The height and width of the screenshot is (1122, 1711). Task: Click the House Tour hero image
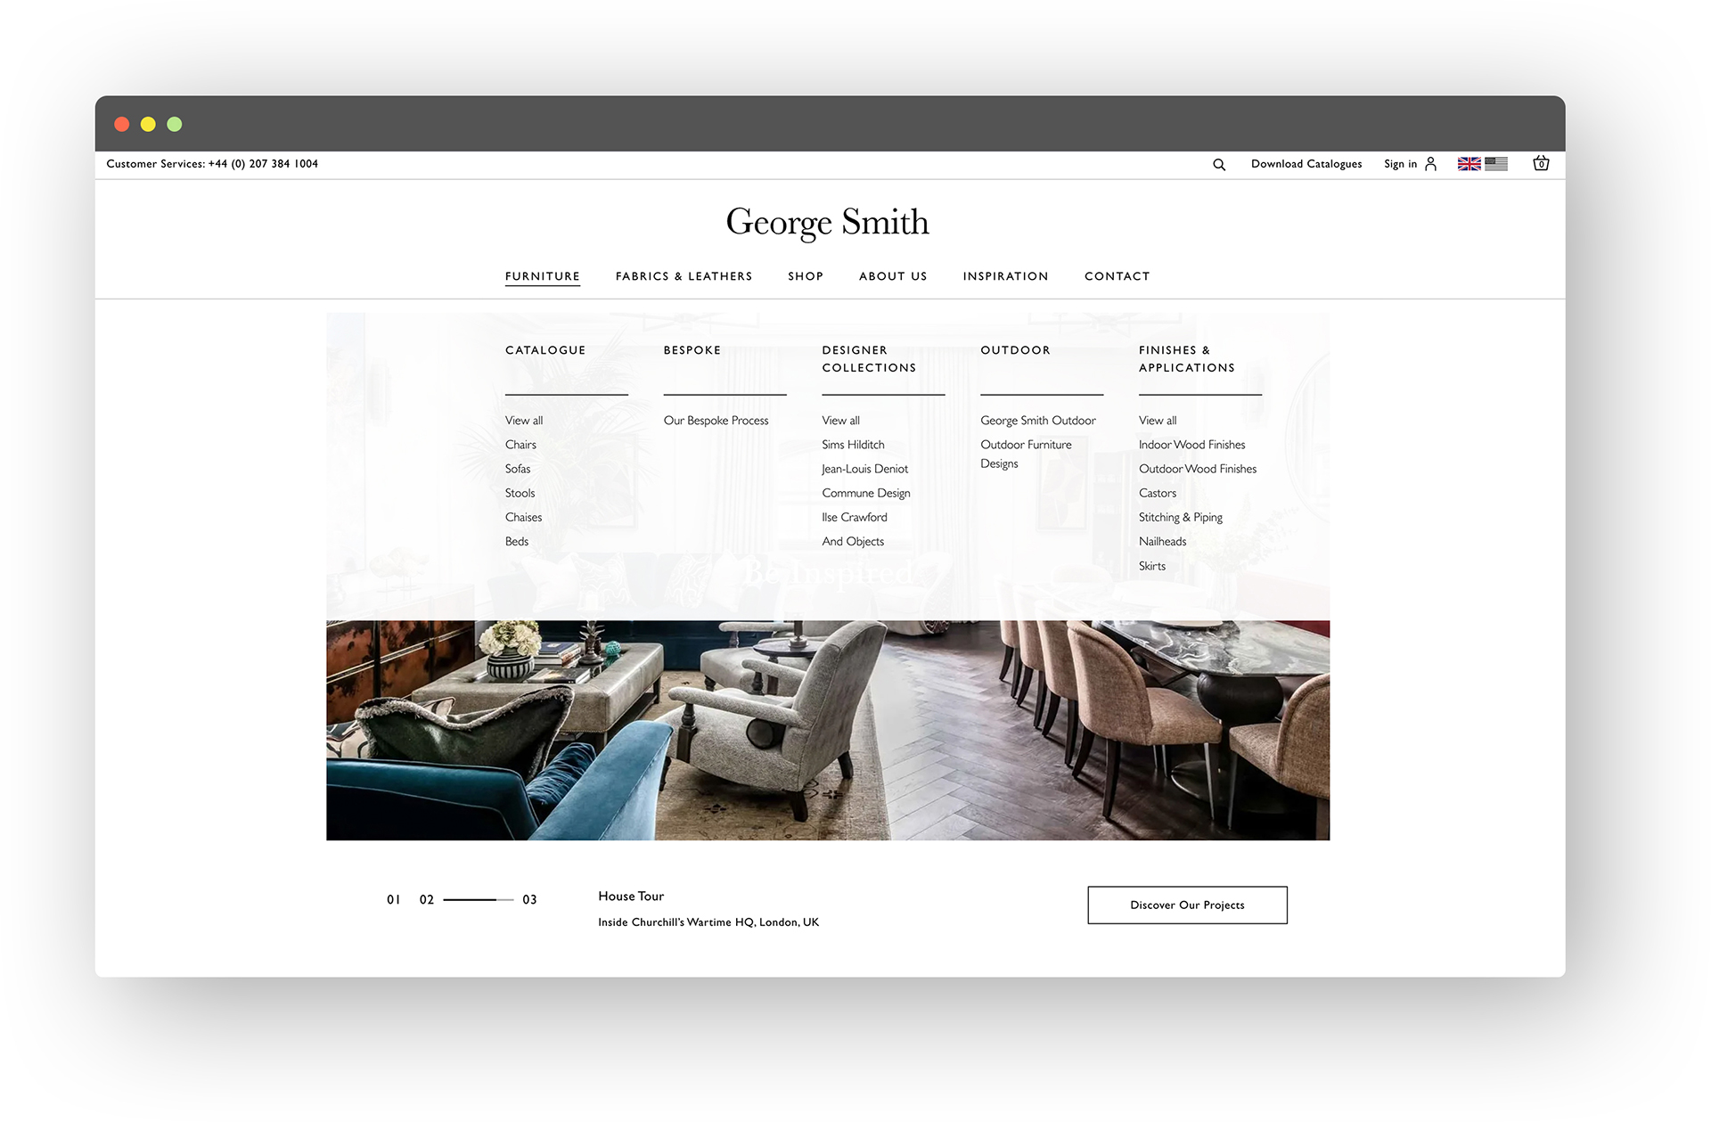pyautogui.click(x=827, y=731)
